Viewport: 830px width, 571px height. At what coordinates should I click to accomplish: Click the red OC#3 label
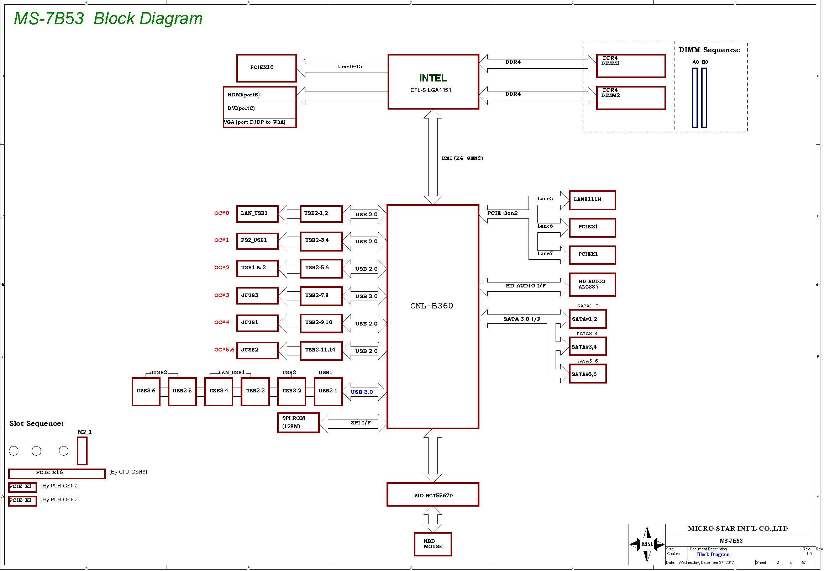coord(221,295)
